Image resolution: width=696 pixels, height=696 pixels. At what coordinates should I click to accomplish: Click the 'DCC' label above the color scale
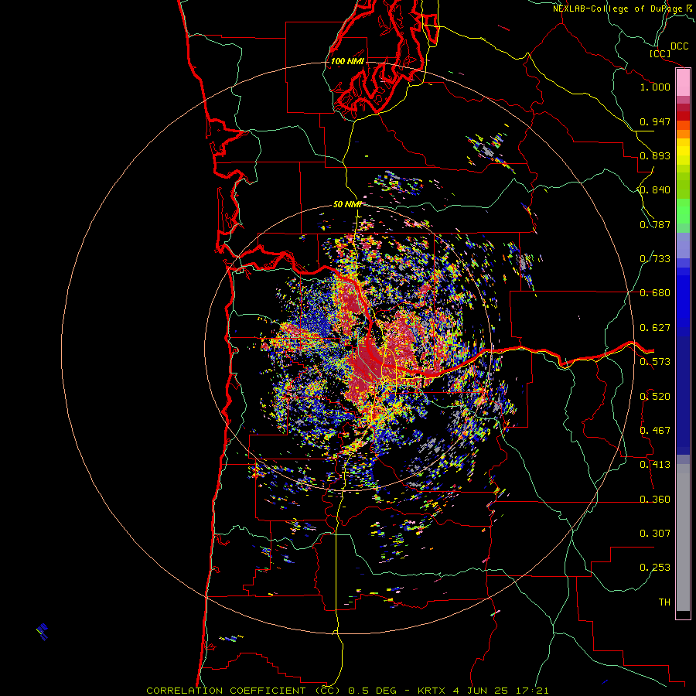(x=680, y=46)
